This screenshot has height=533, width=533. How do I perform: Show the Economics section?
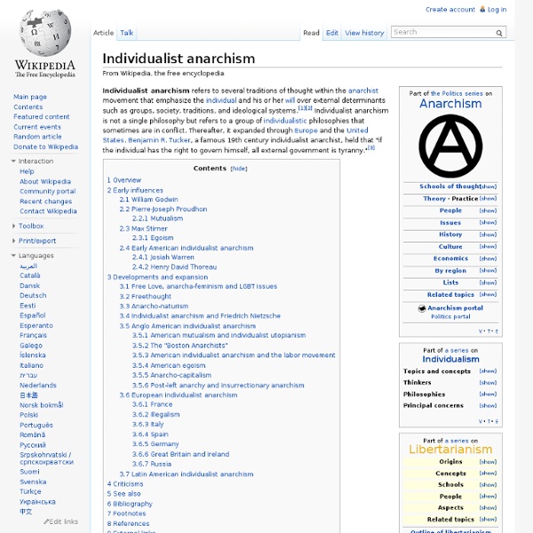(488, 259)
